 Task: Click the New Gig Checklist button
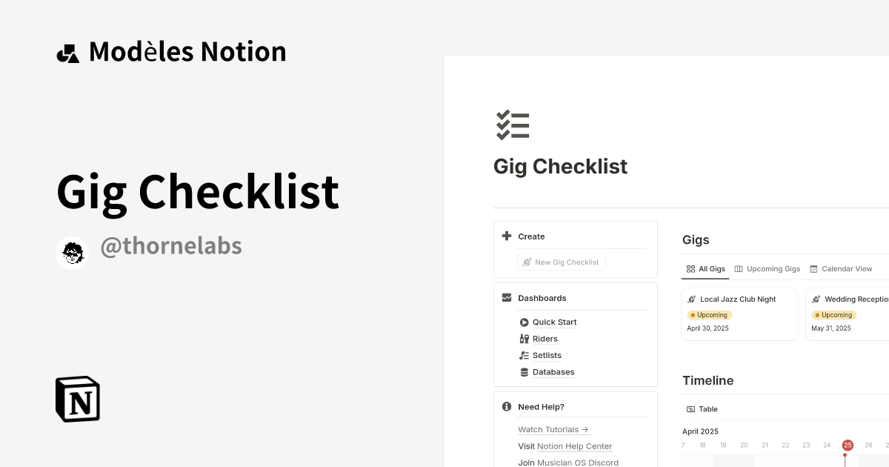coord(561,262)
